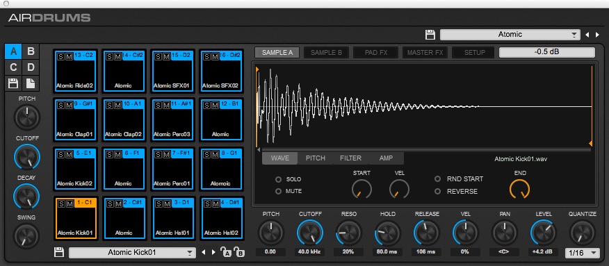Open the Atomic kit preset dropdown

coord(510,35)
